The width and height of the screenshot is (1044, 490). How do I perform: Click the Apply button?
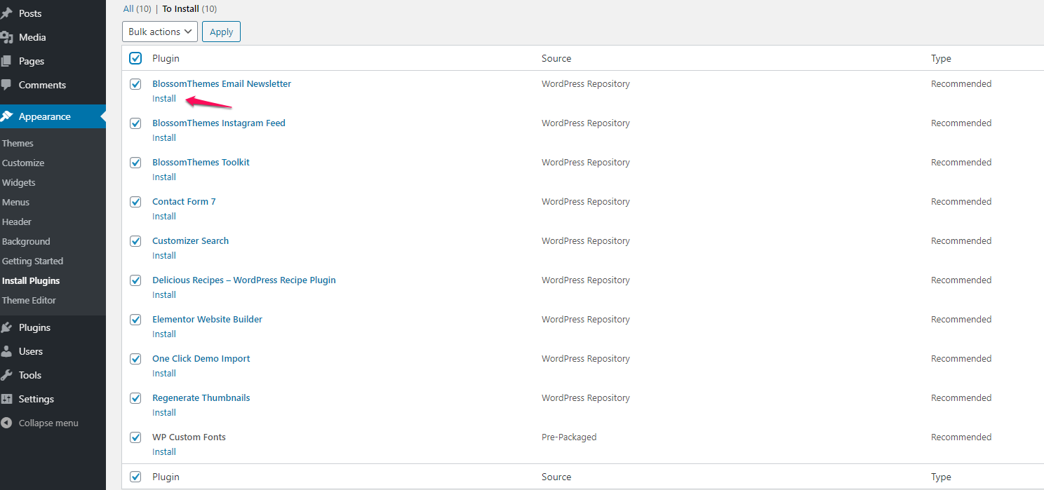[x=221, y=32]
